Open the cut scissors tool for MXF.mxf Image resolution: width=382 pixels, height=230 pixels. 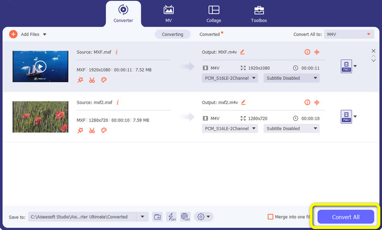point(92,80)
